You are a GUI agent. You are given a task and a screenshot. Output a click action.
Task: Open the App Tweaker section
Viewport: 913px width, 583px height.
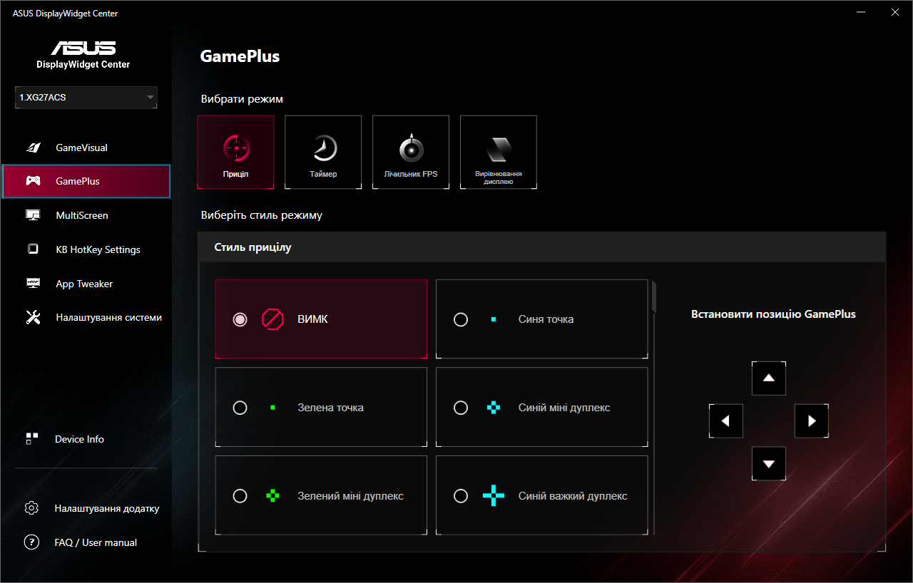tap(86, 284)
